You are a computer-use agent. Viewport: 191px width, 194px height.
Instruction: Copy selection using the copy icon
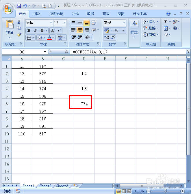(19, 28)
